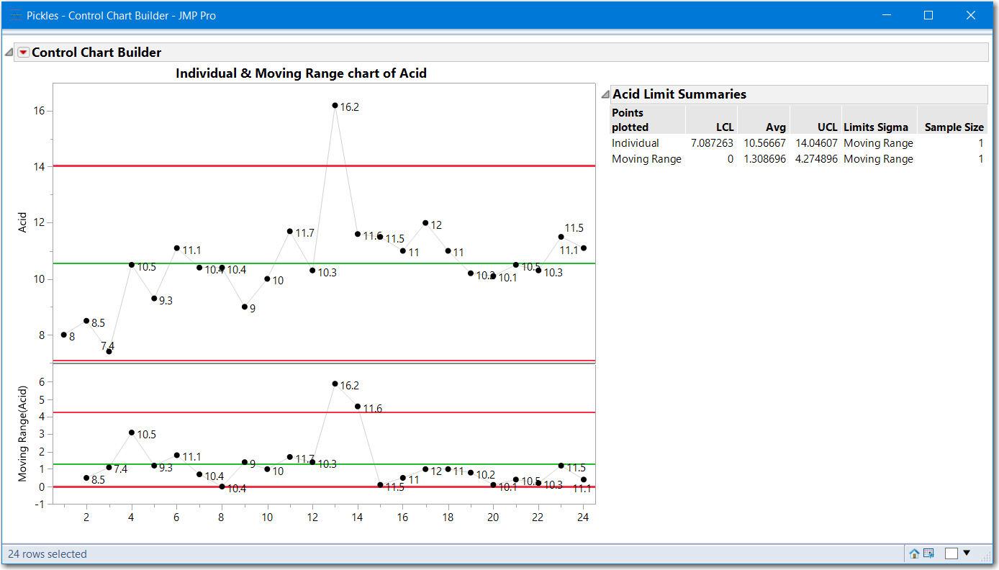Click the Home Window icon in the status bar
This screenshot has height=570, width=999.
click(x=916, y=553)
